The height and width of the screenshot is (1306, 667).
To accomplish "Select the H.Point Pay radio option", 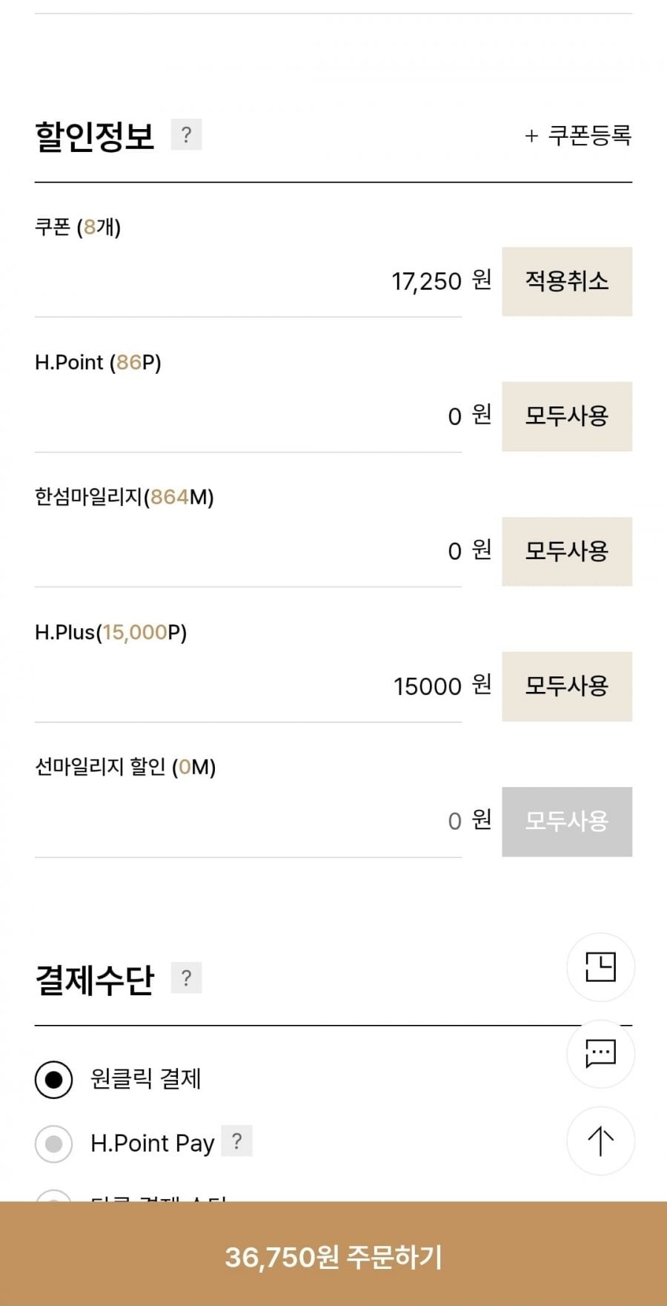I will coord(54,1143).
